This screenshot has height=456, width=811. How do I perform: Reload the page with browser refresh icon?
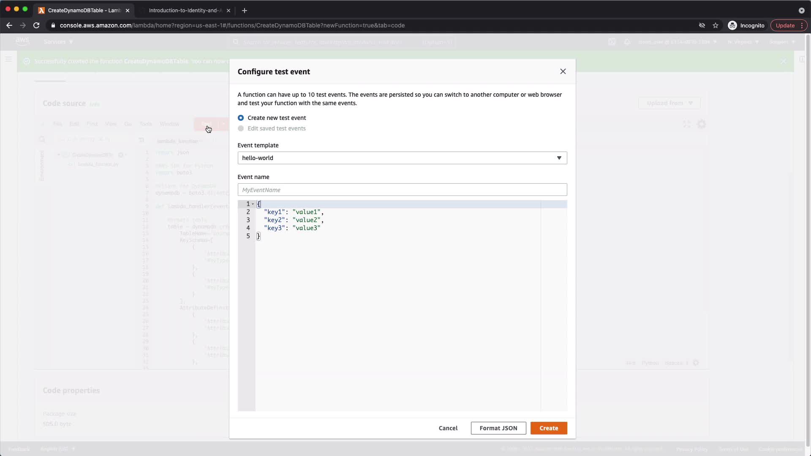36,25
